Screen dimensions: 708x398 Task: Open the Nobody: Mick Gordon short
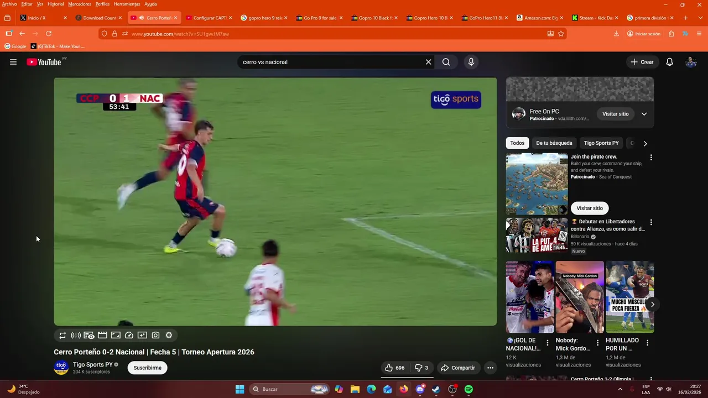pyautogui.click(x=580, y=297)
